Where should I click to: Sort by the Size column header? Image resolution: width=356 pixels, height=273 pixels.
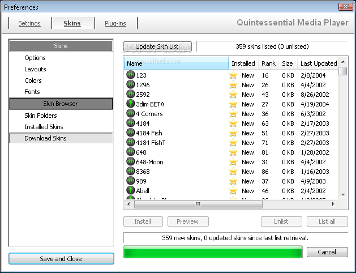288,63
